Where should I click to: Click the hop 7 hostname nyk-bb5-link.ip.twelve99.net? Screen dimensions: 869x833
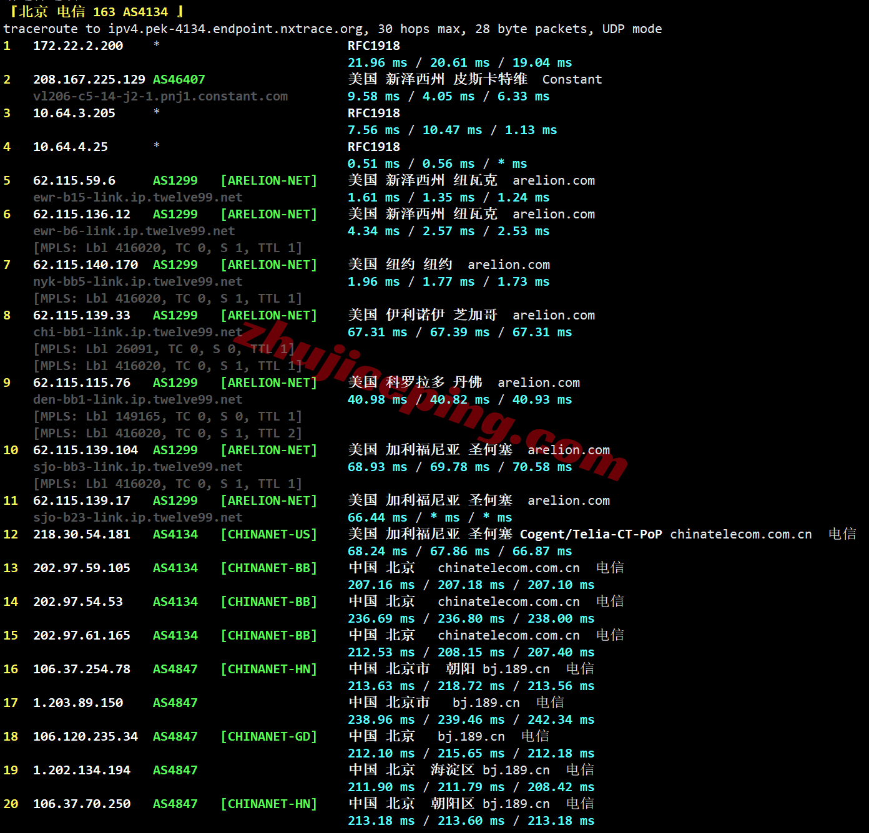click(x=137, y=281)
